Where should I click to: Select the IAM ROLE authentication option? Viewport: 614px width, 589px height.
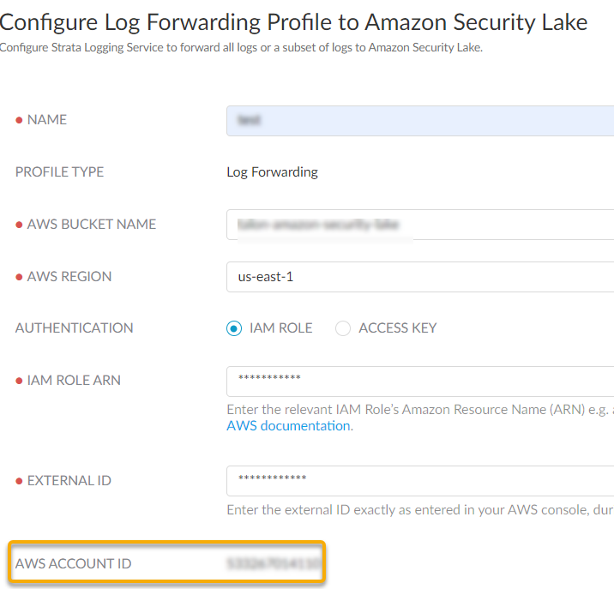click(235, 328)
